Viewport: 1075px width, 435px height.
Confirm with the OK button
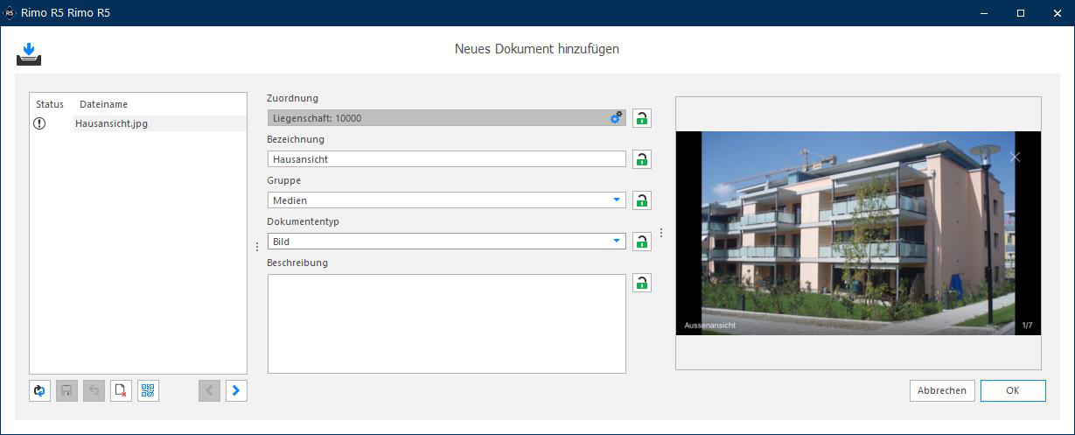click(1013, 390)
